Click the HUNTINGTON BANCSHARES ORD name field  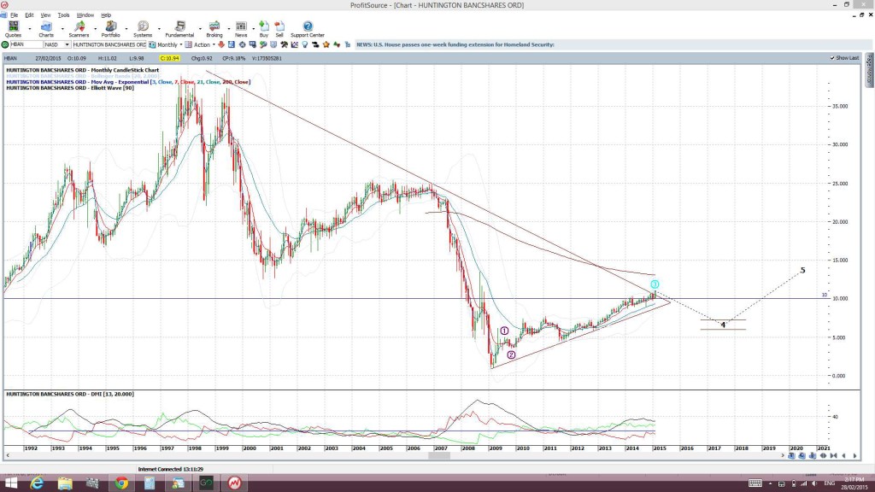click(109, 44)
